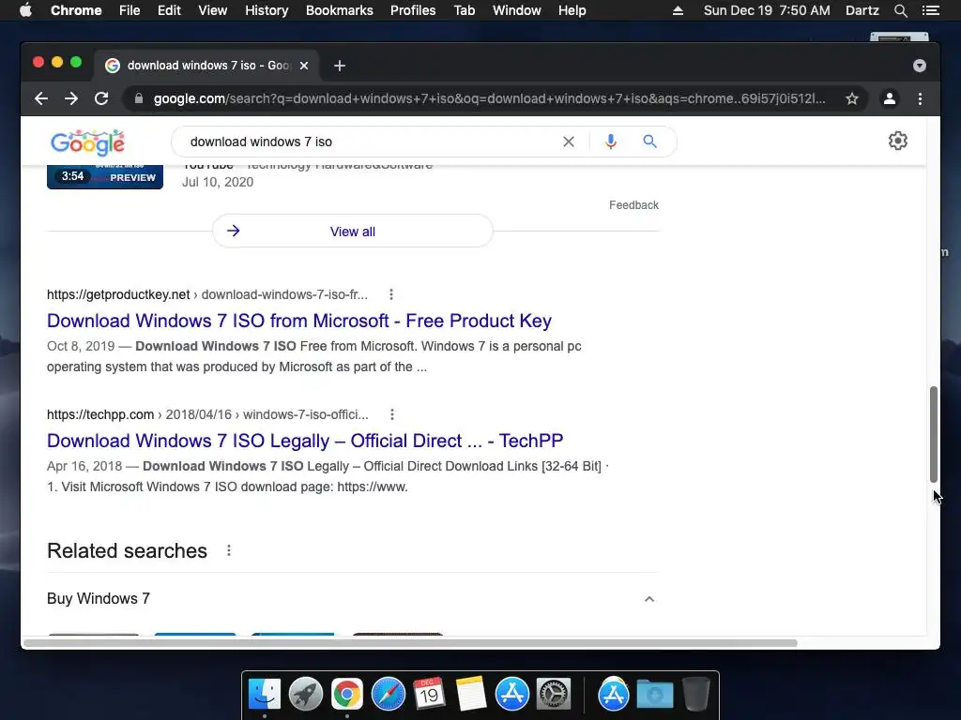Play the 3:54 video preview thumbnail

[x=105, y=177]
